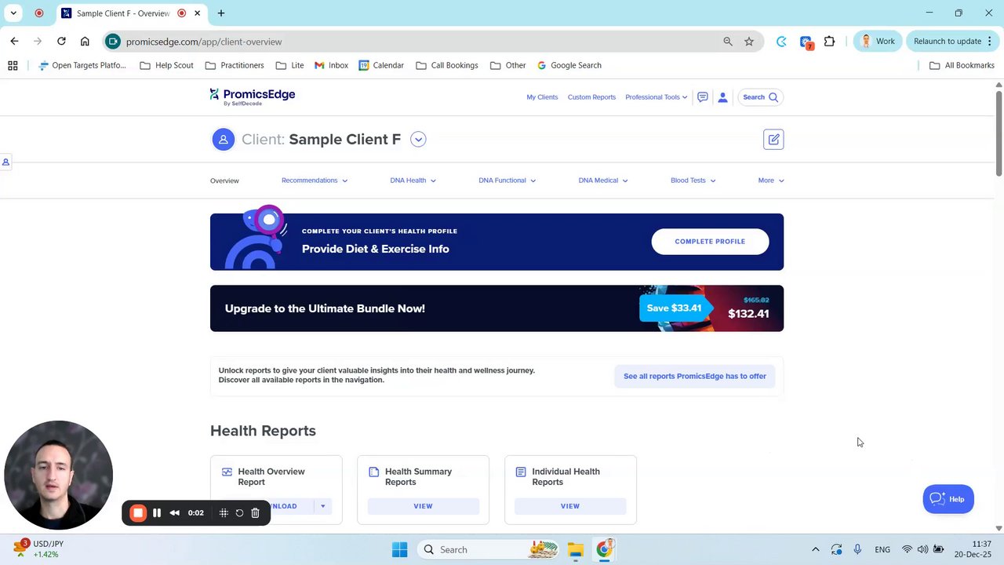The height and width of the screenshot is (565, 1004).
Task: Open the My Clients link
Action: (x=542, y=97)
